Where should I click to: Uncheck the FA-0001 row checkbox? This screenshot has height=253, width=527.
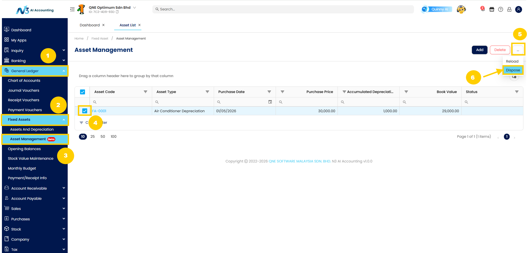coord(85,111)
